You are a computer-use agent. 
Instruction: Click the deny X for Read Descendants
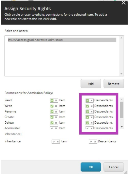coord(92,101)
